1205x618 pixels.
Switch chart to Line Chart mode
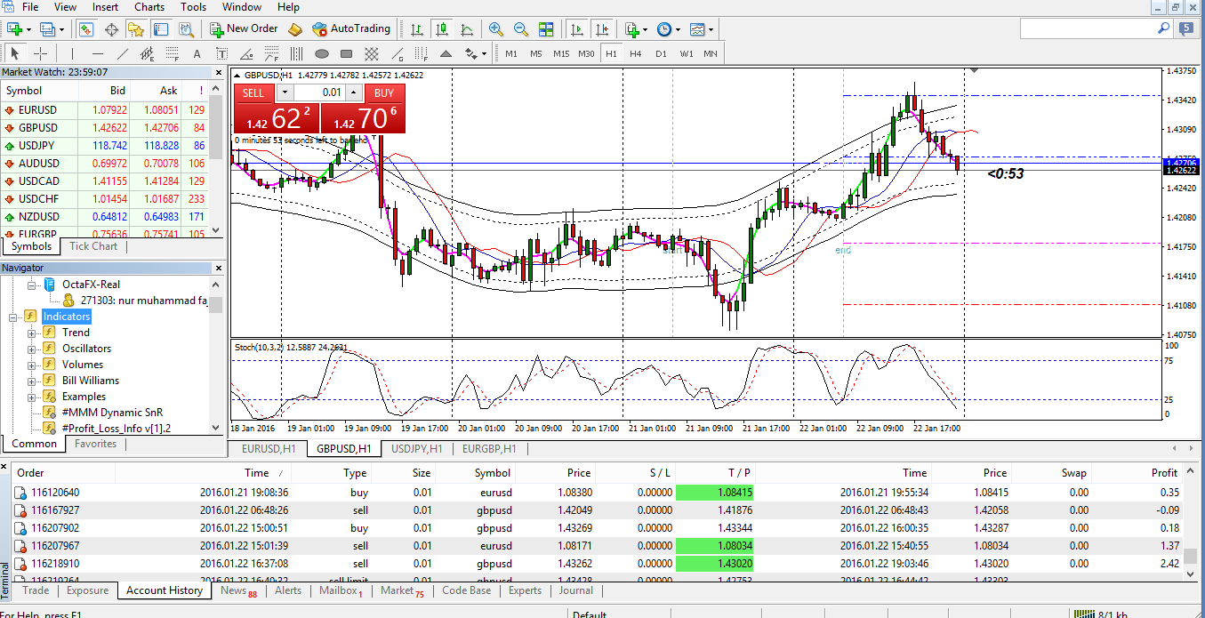click(x=466, y=28)
